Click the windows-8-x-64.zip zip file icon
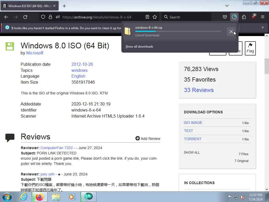This screenshot has width=269, height=202. [x=128, y=31]
